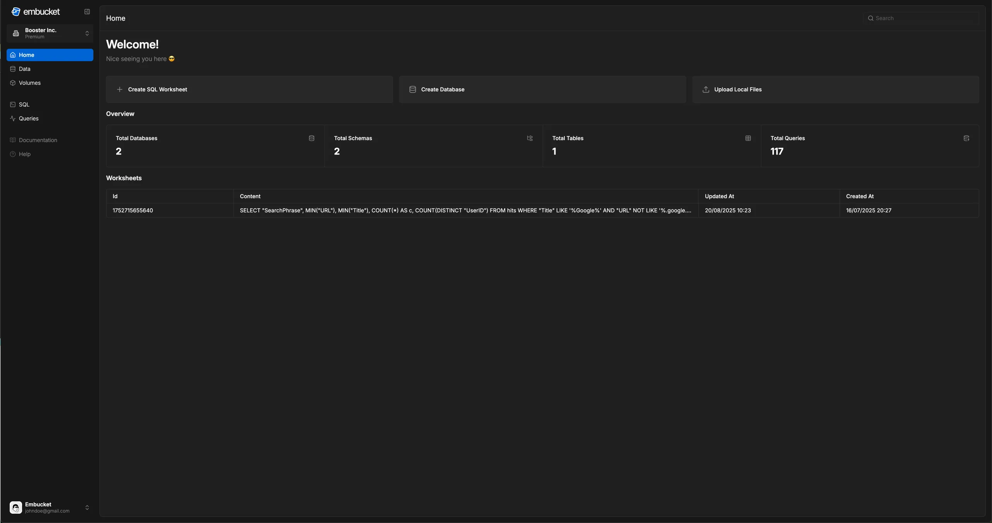This screenshot has height=523, width=992.
Task: Click the Help question mark icon
Action: (13, 154)
